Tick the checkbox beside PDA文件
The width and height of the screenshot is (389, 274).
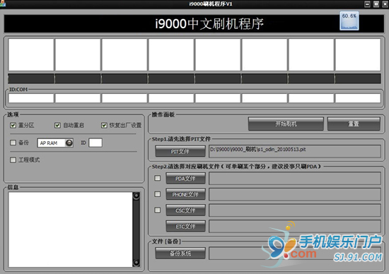pyautogui.click(x=157, y=178)
